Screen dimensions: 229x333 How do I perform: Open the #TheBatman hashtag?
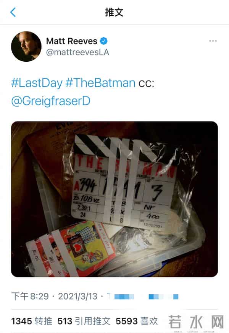click(100, 83)
